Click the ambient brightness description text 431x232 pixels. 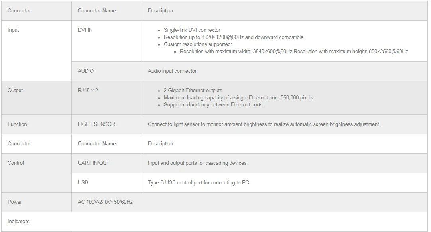pos(264,124)
